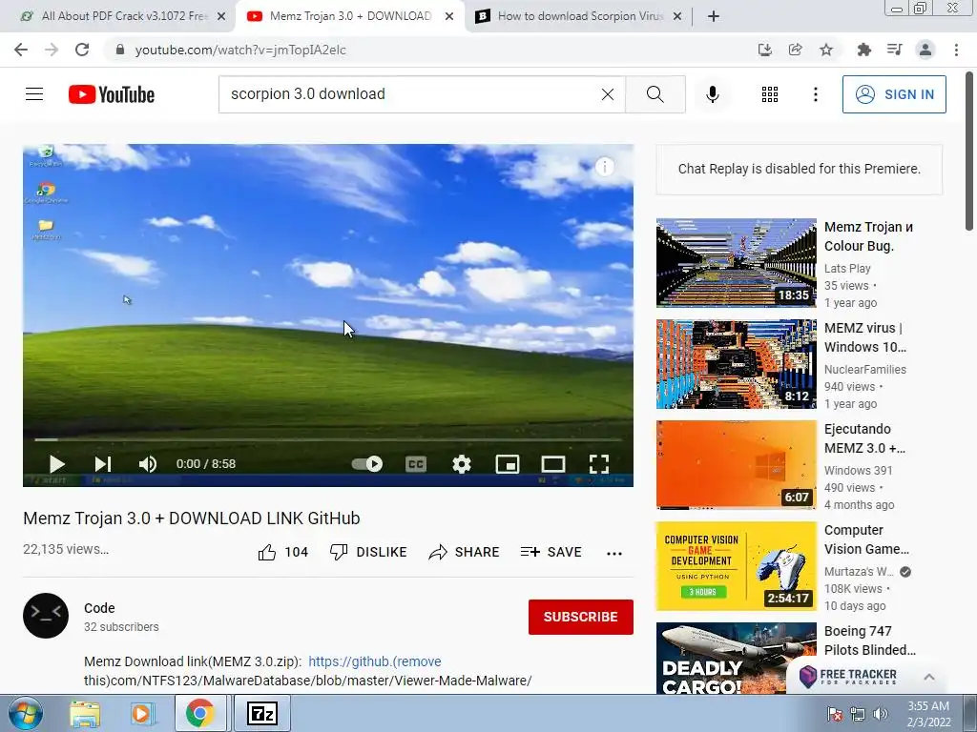Clear the search box text
977x732 pixels.
click(x=608, y=94)
